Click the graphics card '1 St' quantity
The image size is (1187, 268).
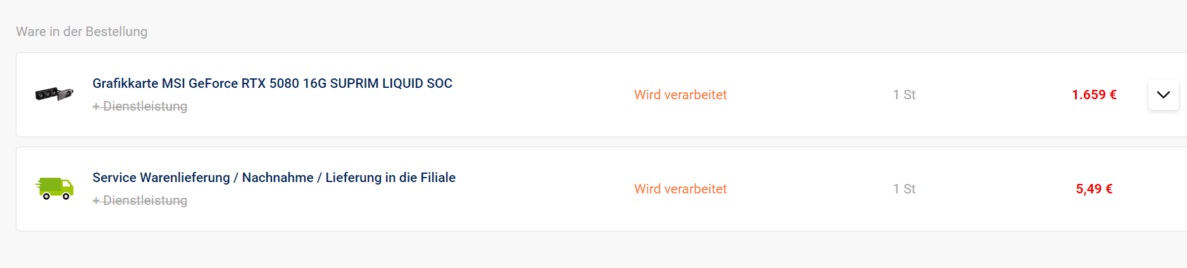[x=904, y=95]
